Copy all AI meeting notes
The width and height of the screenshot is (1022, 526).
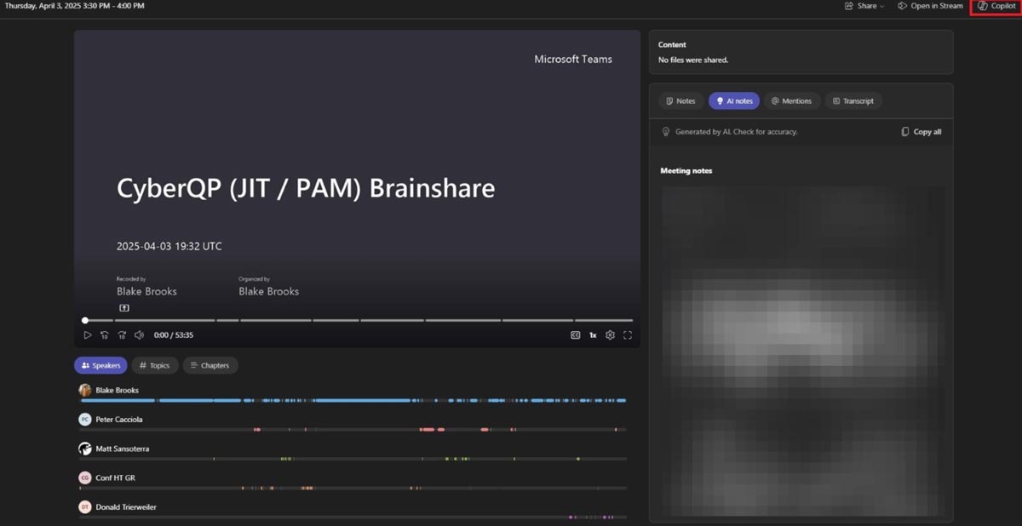click(x=922, y=132)
